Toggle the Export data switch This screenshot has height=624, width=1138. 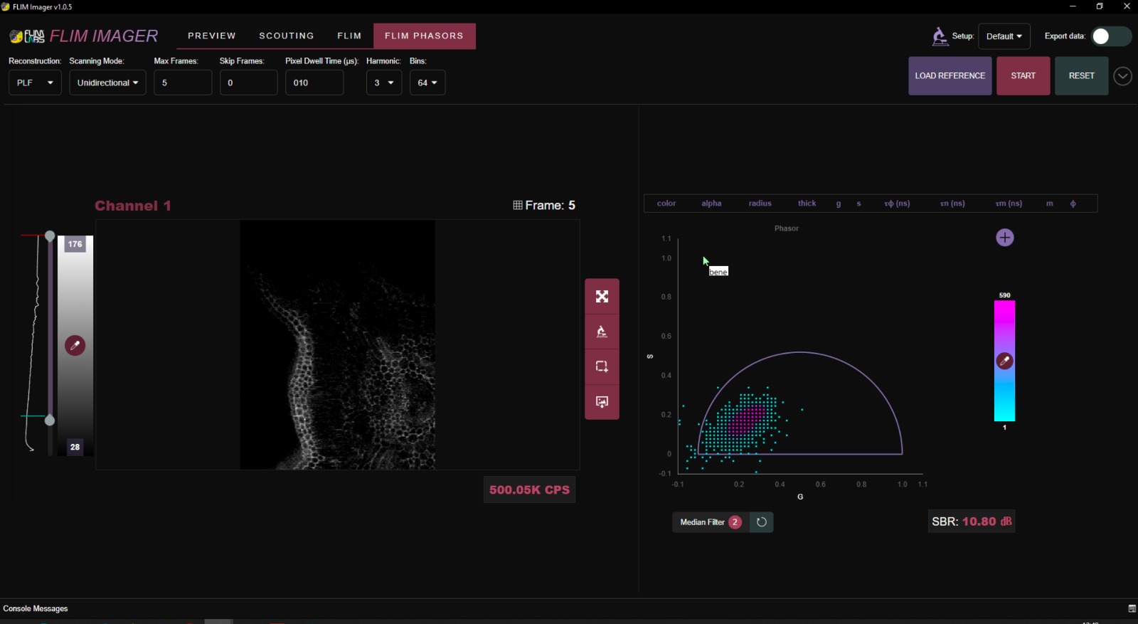pyautogui.click(x=1110, y=36)
